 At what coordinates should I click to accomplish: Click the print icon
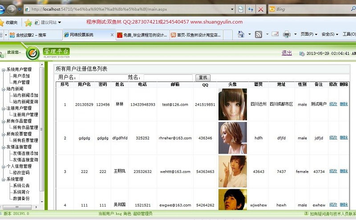287,34
